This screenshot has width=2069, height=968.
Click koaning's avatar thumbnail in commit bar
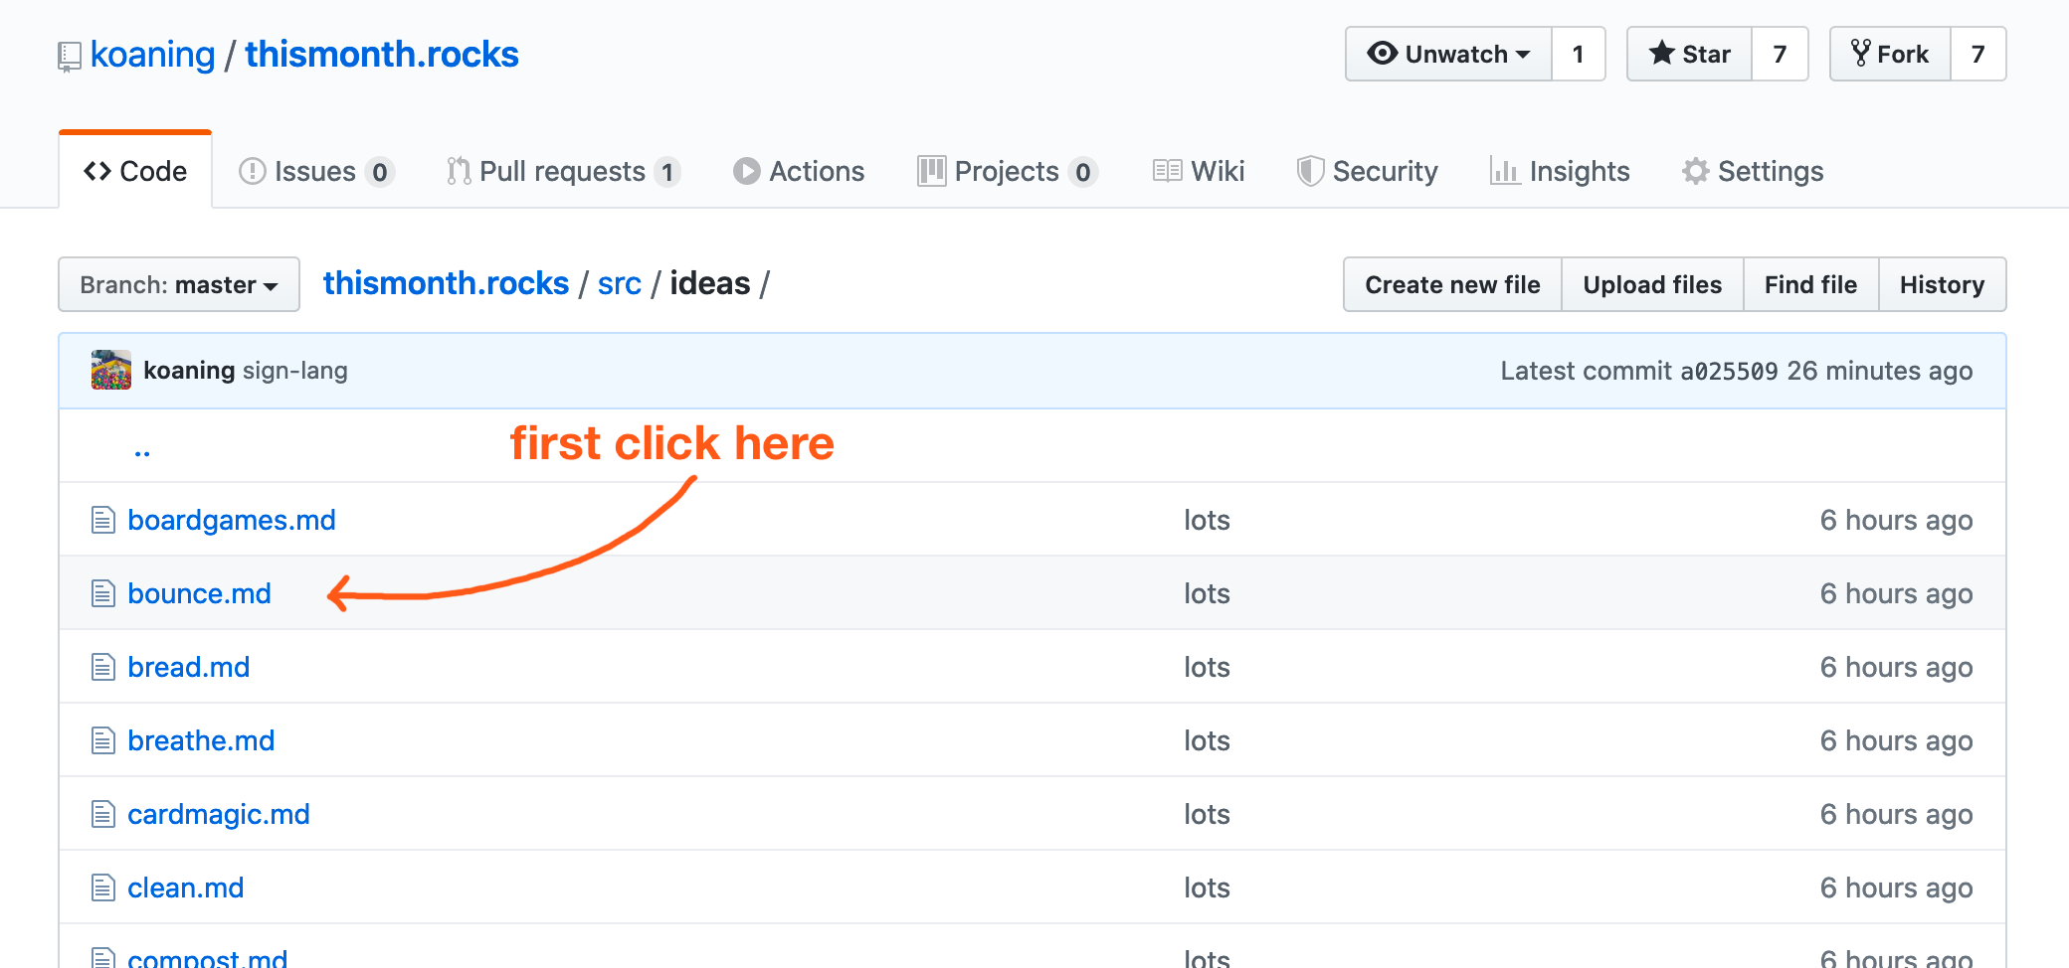click(111, 370)
